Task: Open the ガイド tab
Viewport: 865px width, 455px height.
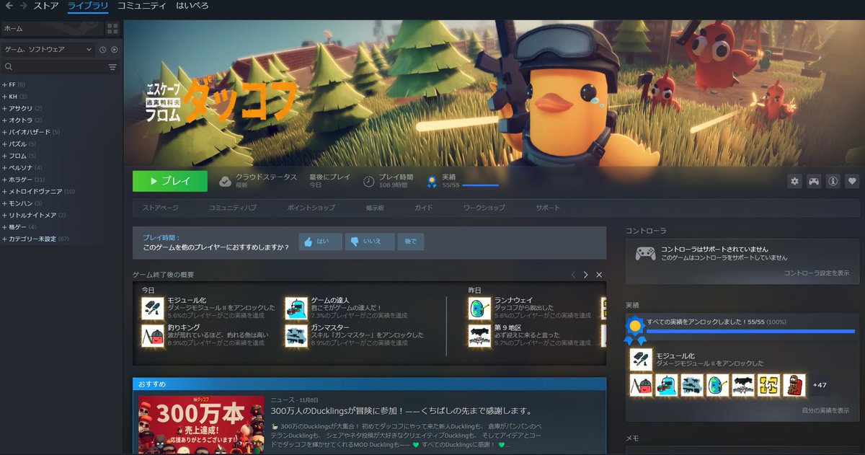Action: tap(423, 208)
